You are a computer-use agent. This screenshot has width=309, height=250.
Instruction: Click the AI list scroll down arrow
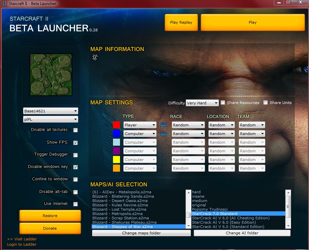(288, 226)
